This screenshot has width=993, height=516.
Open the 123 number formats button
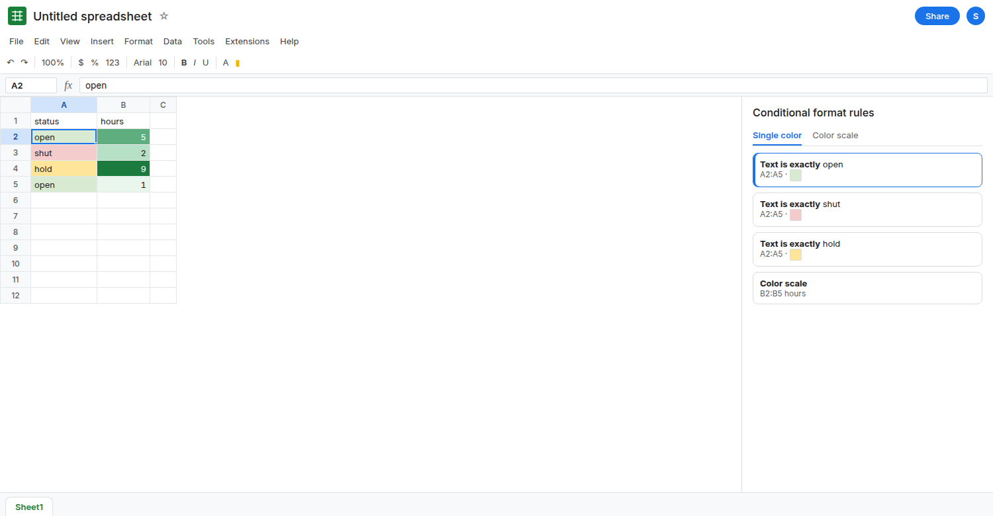[113, 63]
